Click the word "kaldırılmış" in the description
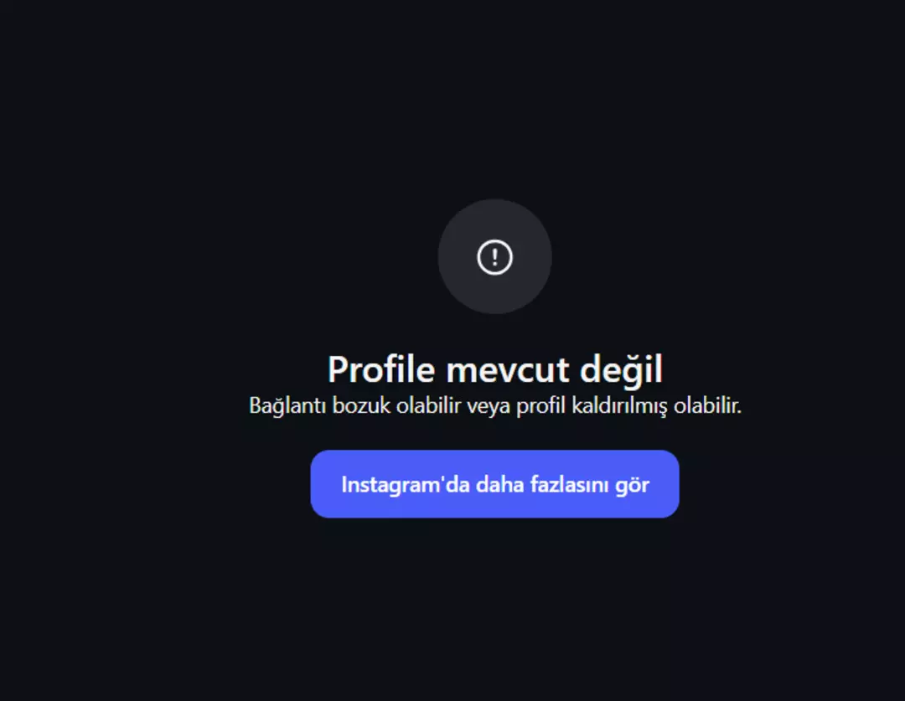The image size is (905, 701). (619, 405)
